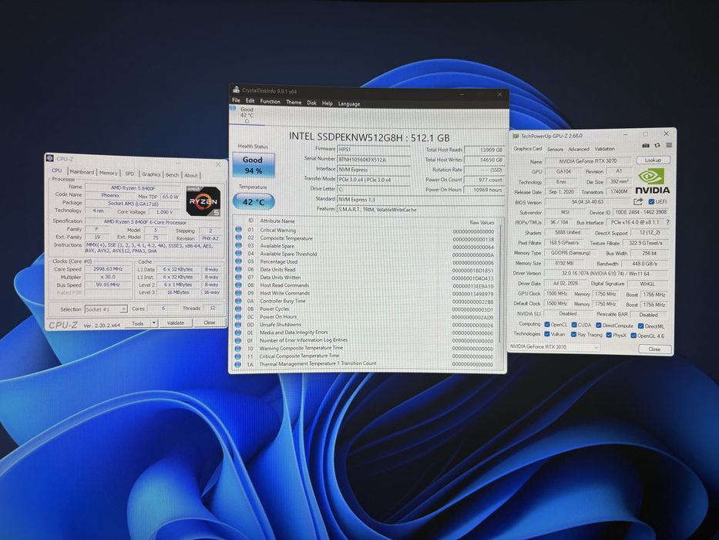Image resolution: width=719 pixels, height=540 pixels.
Task: Open the Language menu in CrystalDiskInfo
Action: coord(349,104)
